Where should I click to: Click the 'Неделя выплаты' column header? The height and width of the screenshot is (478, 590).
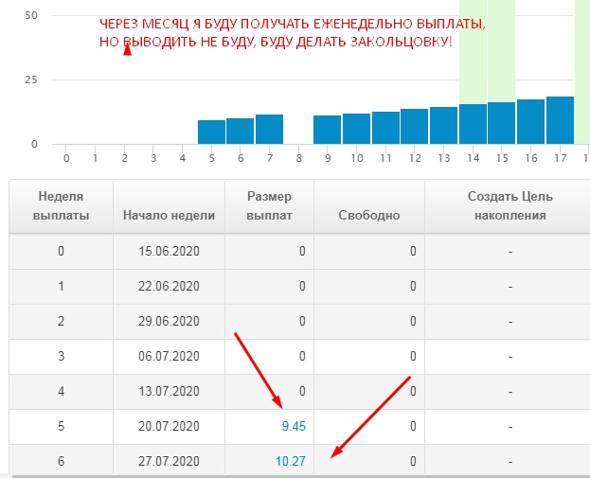click(x=61, y=206)
